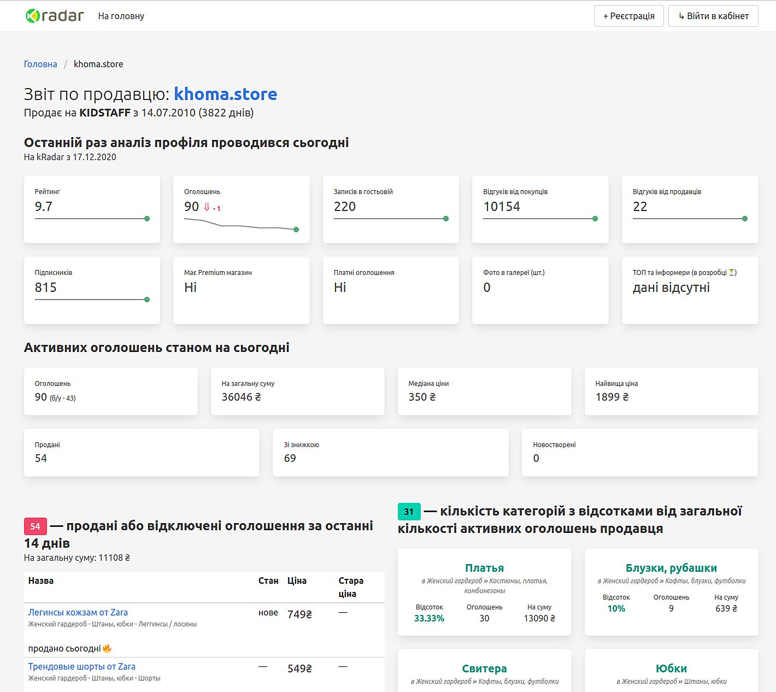Click the fire icon next to продано сьогодні
Image resolution: width=776 pixels, height=692 pixels.
(107, 648)
